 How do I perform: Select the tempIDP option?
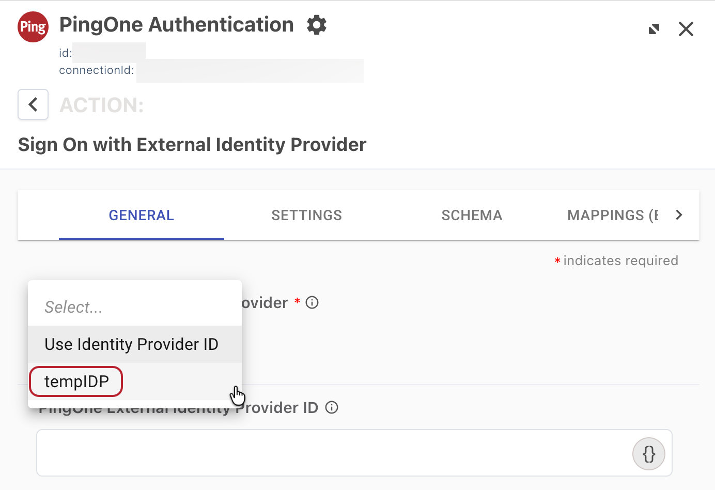75,381
